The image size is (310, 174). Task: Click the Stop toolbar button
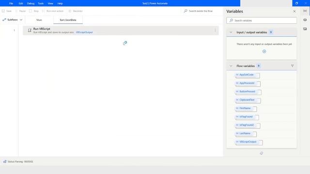(34, 11)
